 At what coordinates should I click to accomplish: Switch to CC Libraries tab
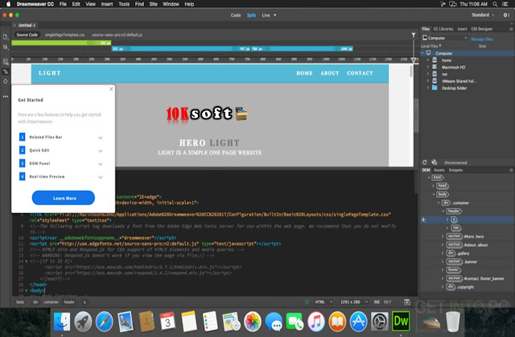(x=443, y=29)
